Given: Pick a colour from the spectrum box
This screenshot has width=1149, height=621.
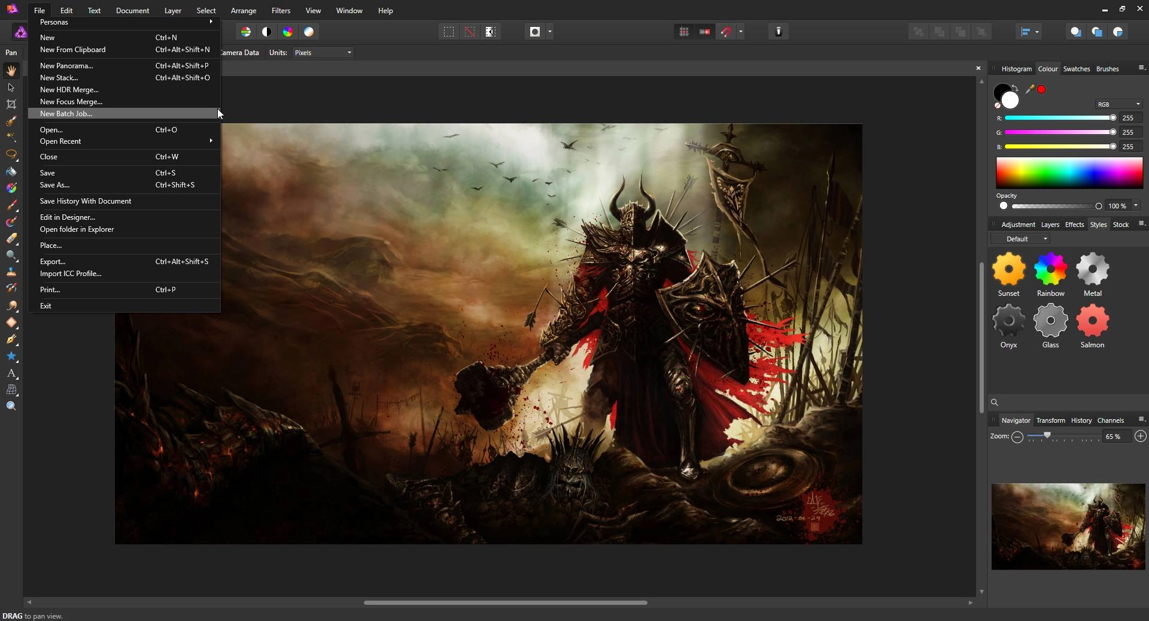Looking at the screenshot, I should [1069, 173].
